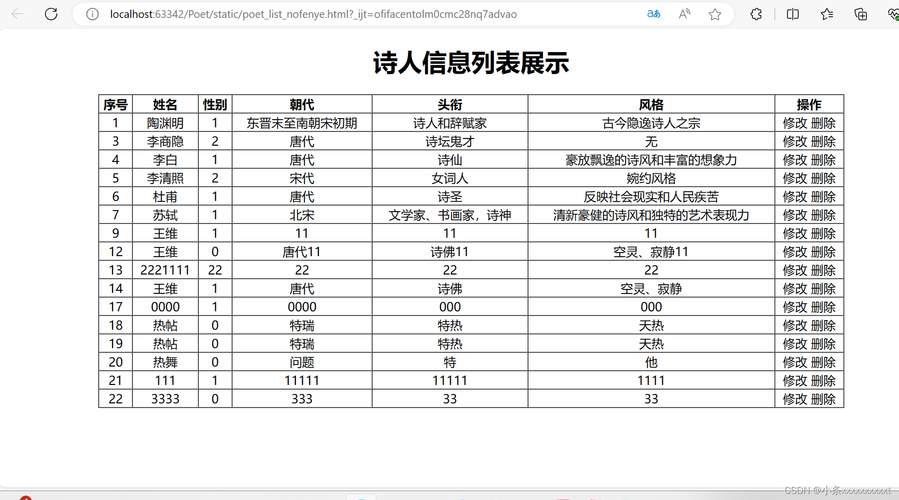Select the cell 空灵、寂静11
This screenshot has height=500, width=899.
pyautogui.click(x=651, y=252)
